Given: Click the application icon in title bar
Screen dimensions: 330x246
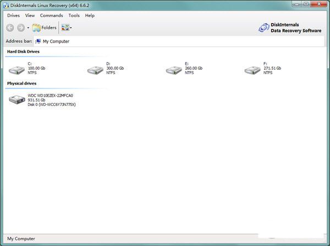Looking at the screenshot, I should coord(6,5).
